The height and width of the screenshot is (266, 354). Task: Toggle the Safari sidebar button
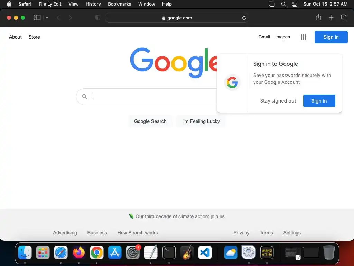(x=37, y=18)
